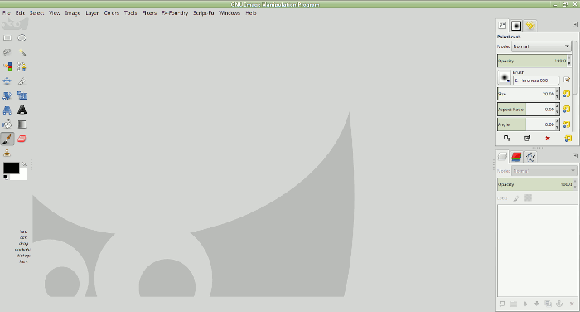The image size is (580, 312).
Task: Choose the Text tool
Action: pos(22,110)
